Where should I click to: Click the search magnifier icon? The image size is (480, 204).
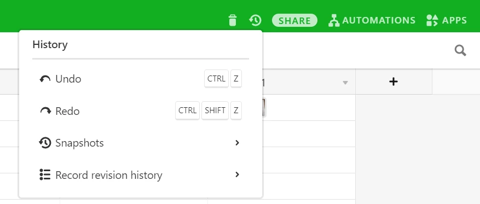pos(460,50)
